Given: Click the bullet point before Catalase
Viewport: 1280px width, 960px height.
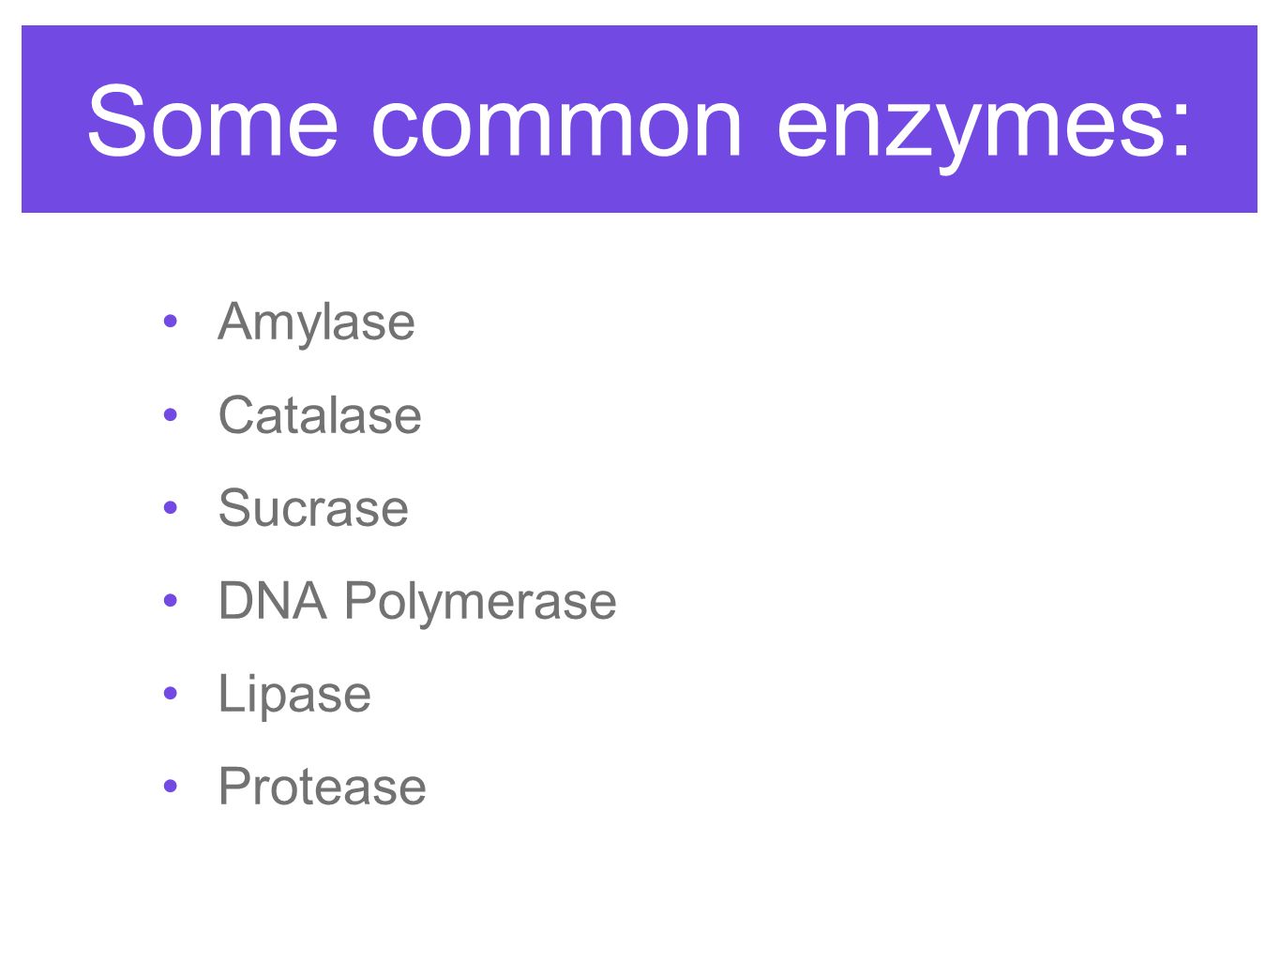Looking at the screenshot, I should pyautogui.click(x=170, y=414).
